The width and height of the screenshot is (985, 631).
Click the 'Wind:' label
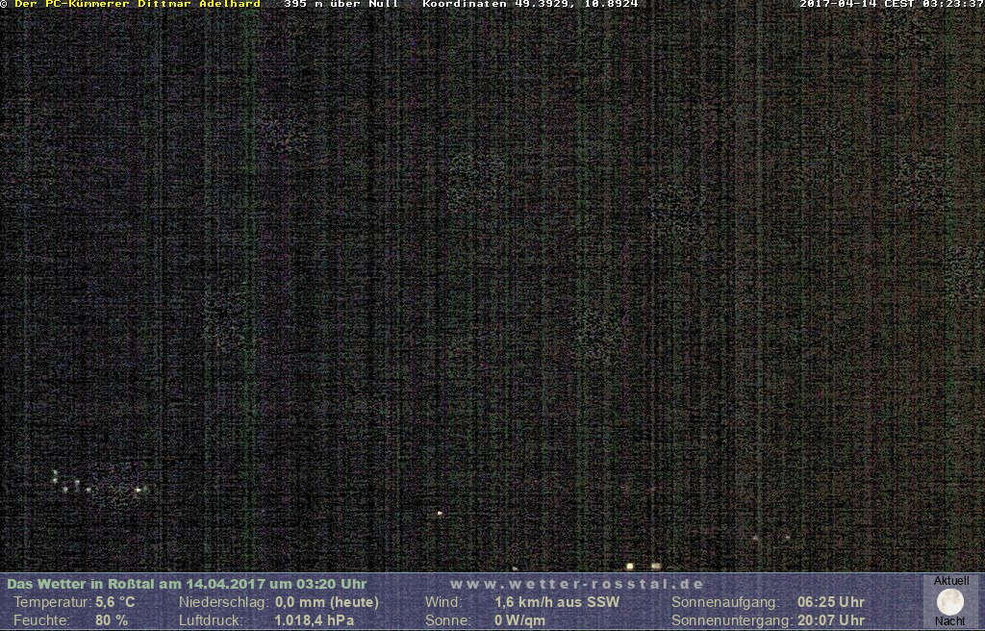[x=443, y=602]
